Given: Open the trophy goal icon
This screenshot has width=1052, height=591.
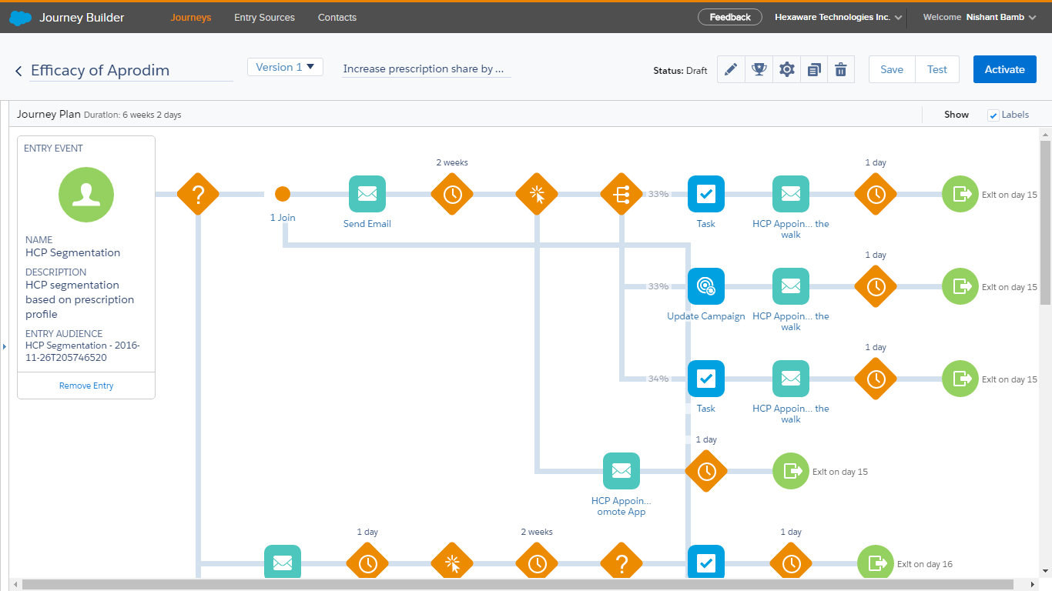Looking at the screenshot, I should pos(759,69).
